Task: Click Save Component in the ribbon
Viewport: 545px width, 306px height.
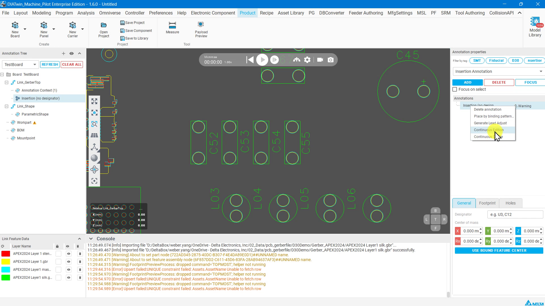Action: pyautogui.click(x=136, y=31)
